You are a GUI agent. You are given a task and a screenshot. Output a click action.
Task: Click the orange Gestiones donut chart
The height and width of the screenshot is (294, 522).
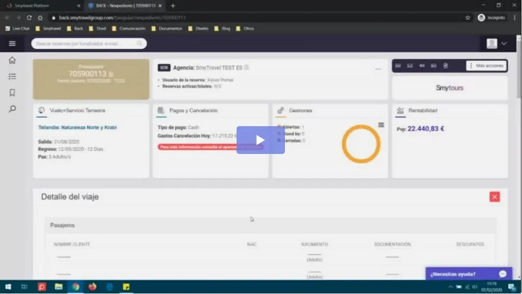point(361,144)
